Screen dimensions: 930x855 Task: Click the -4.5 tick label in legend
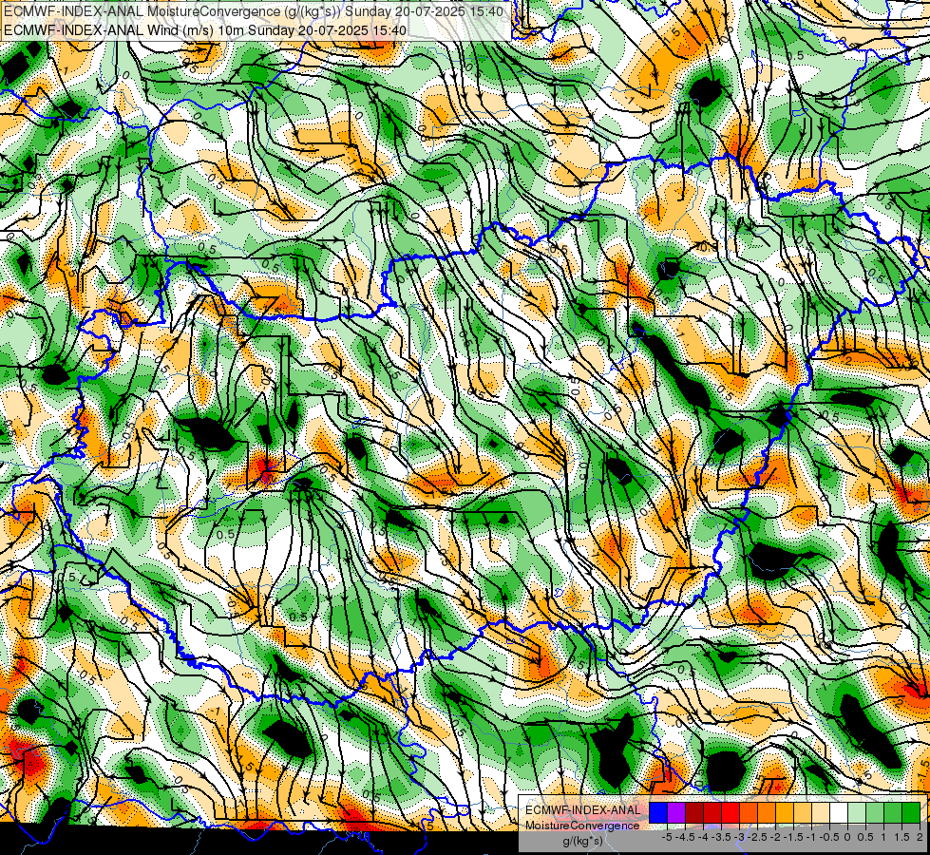coord(685,837)
